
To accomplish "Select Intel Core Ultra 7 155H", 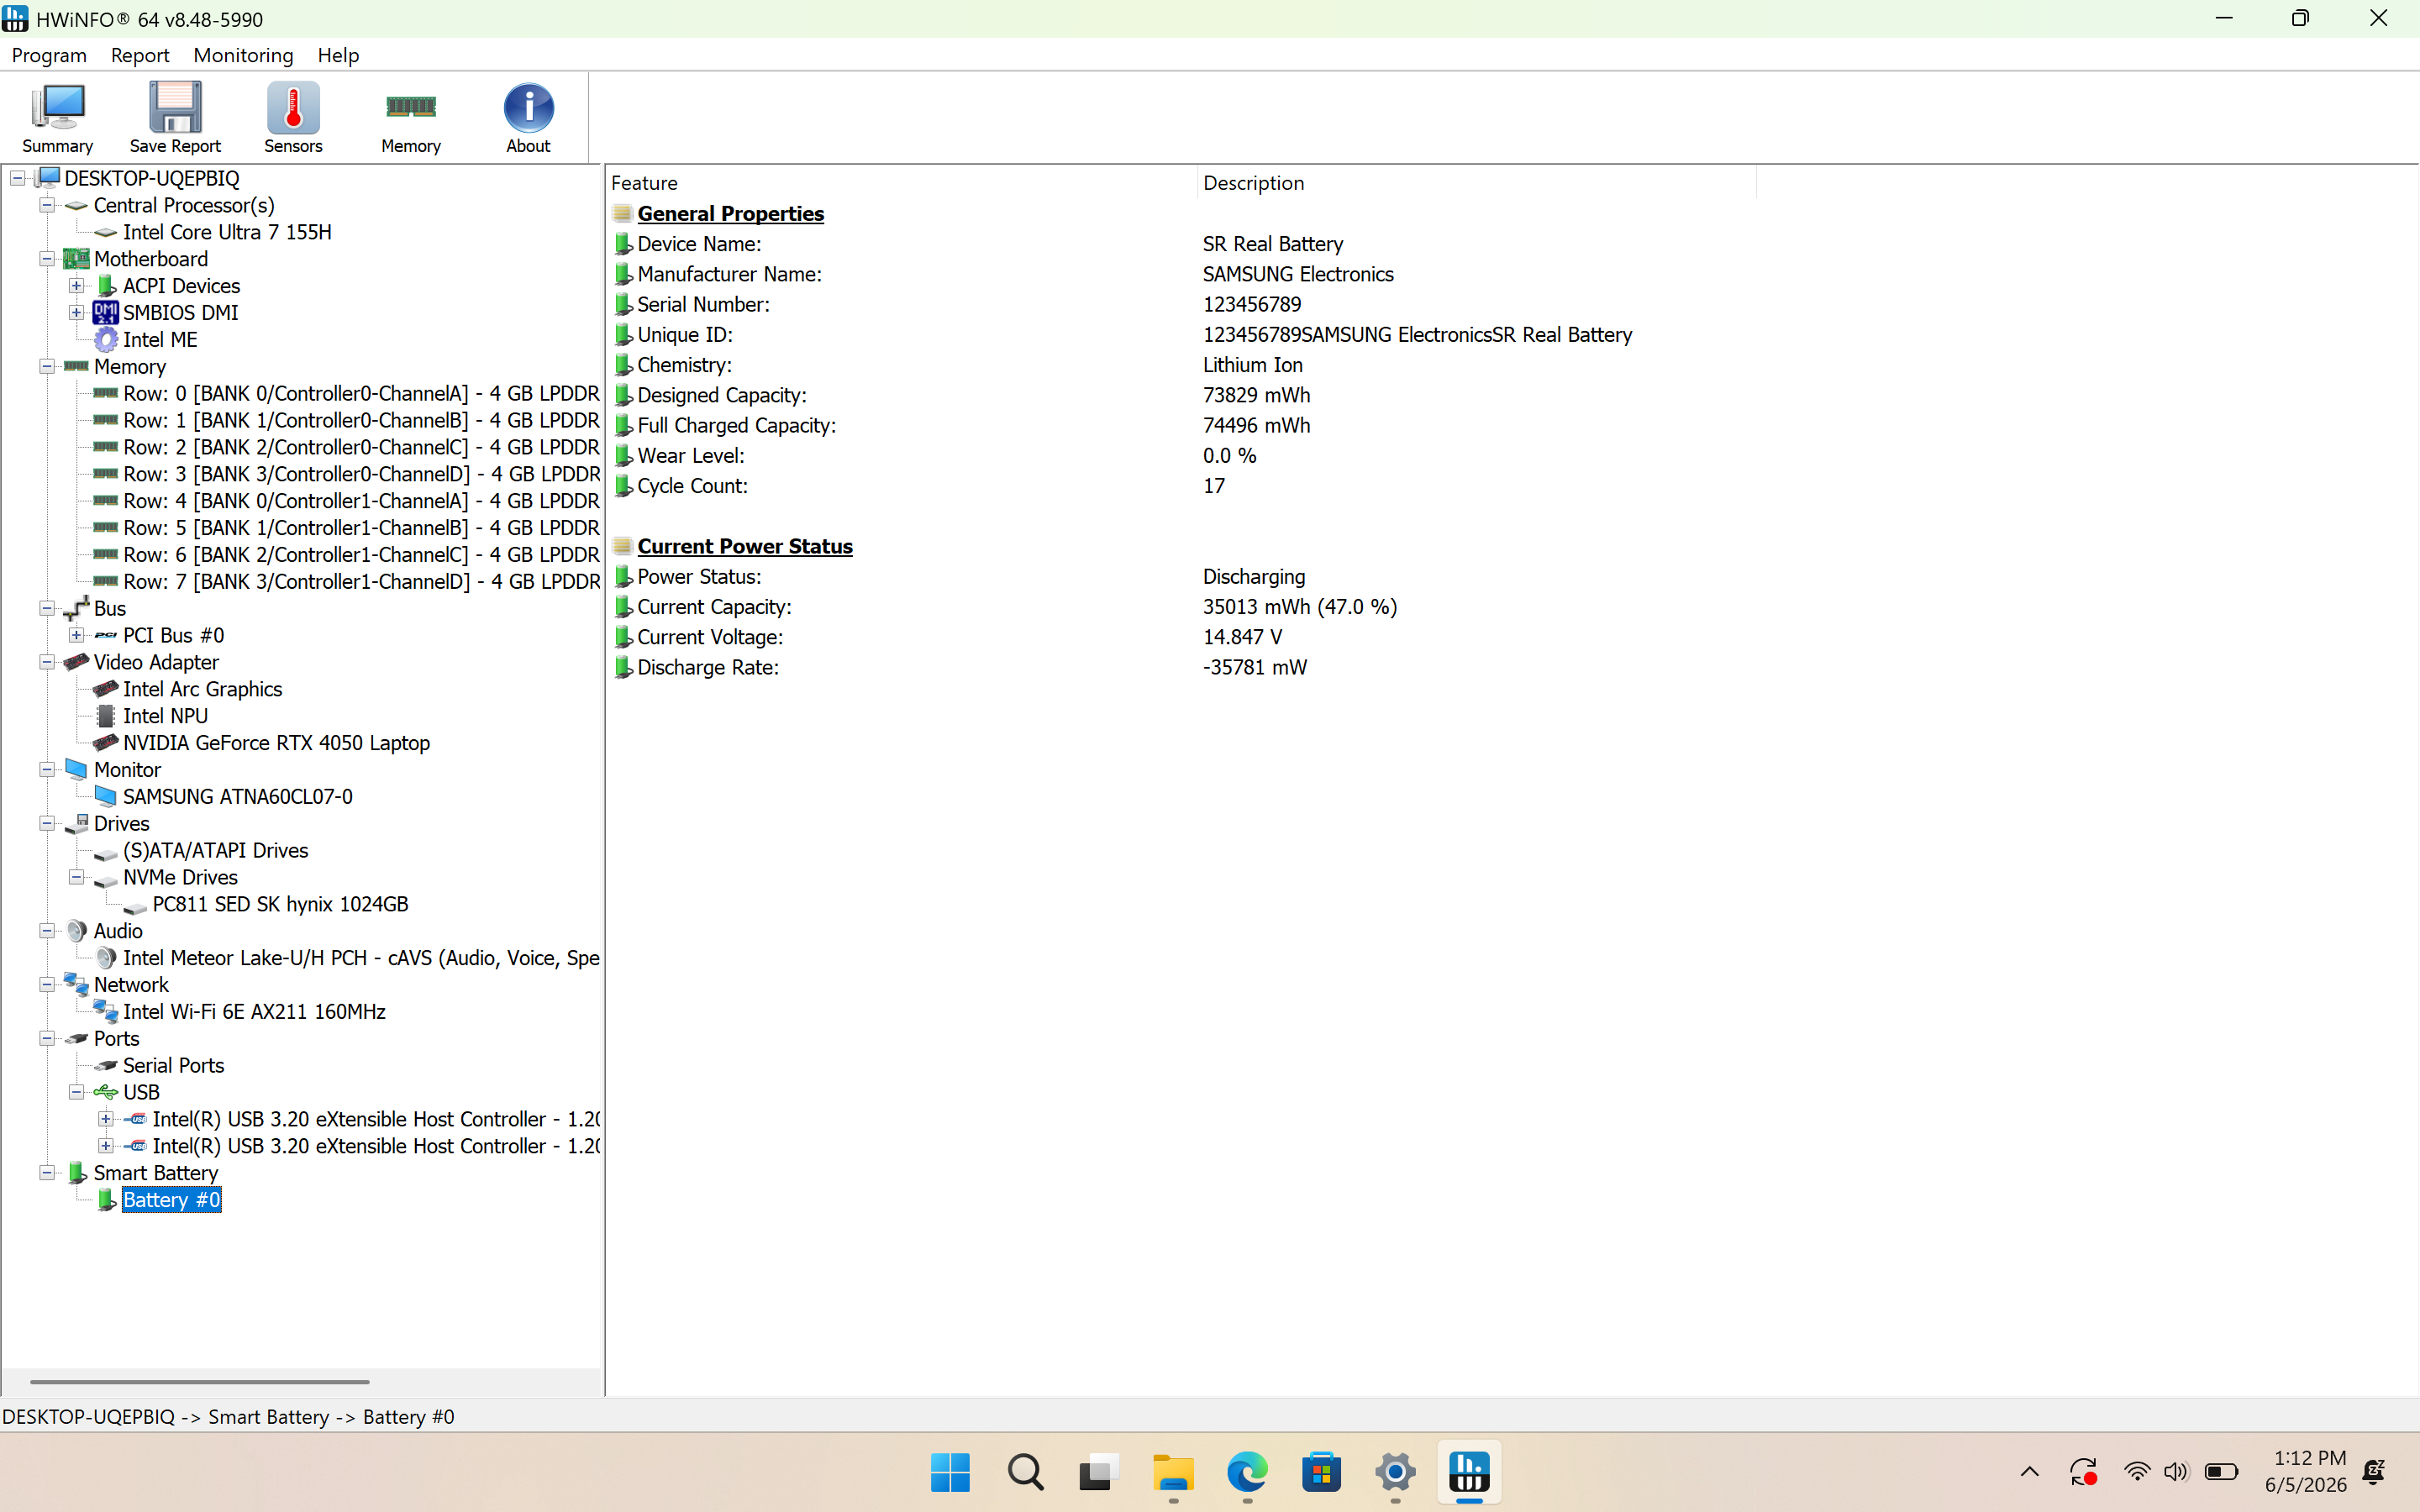I will click(x=227, y=232).
